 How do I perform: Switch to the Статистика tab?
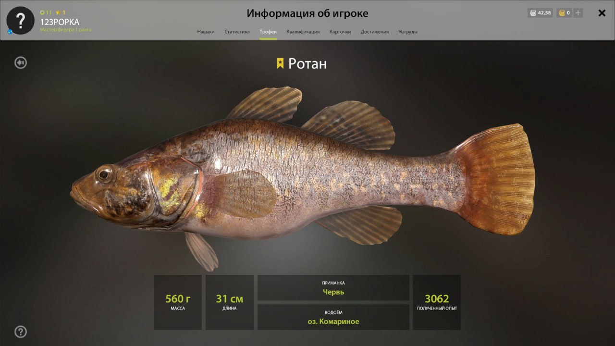click(x=237, y=32)
